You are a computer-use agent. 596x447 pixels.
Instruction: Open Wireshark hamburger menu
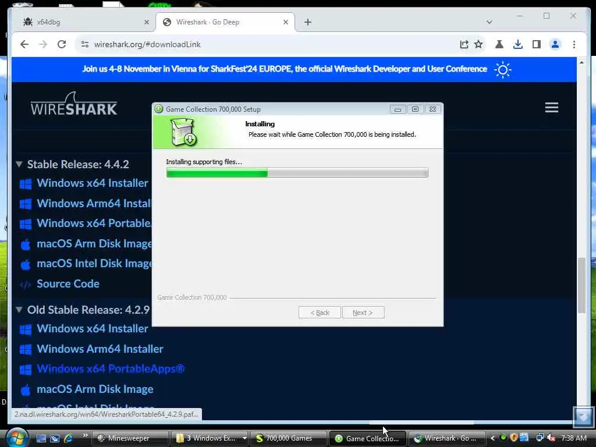pos(552,108)
